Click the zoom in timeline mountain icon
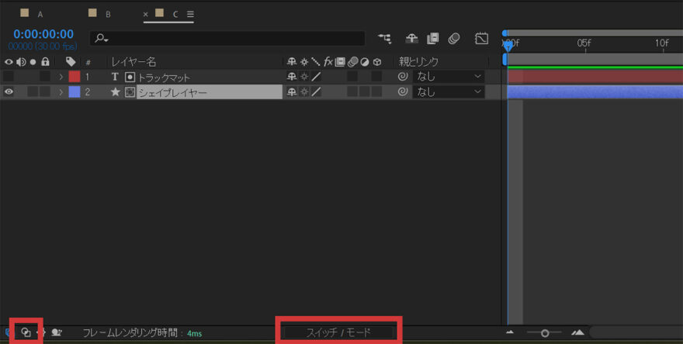This screenshot has height=344, width=683. click(x=577, y=332)
